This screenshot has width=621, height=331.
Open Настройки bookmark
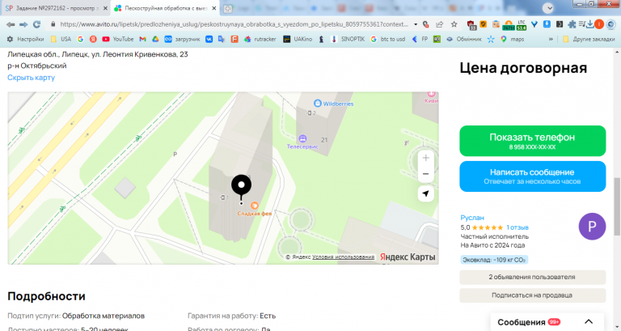click(x=26, y=39)
